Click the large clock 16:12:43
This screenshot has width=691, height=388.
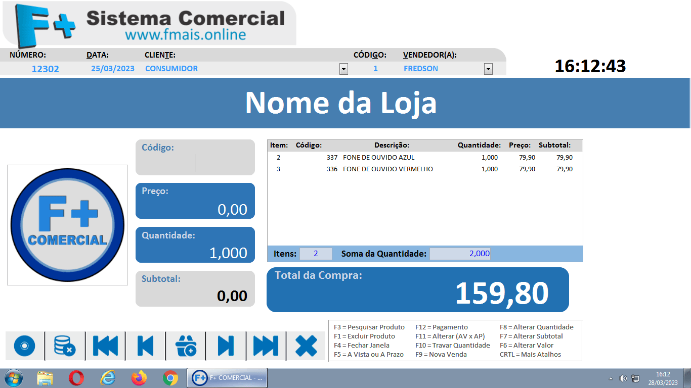coord(590,66)
